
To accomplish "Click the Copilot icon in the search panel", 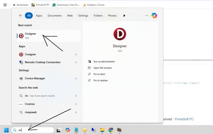I will point(154,15).
